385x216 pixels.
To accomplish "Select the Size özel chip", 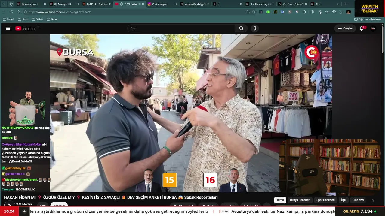I will click(358, 200).
